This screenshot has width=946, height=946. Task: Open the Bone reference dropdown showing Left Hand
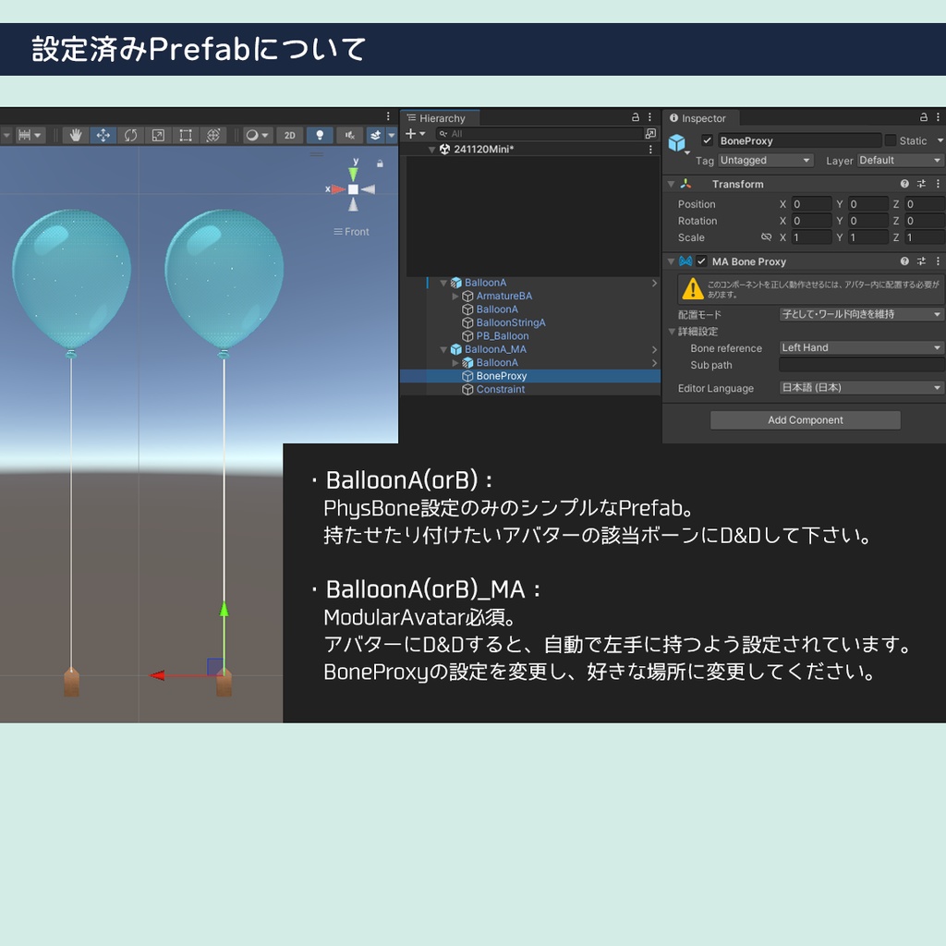point(859,346)
